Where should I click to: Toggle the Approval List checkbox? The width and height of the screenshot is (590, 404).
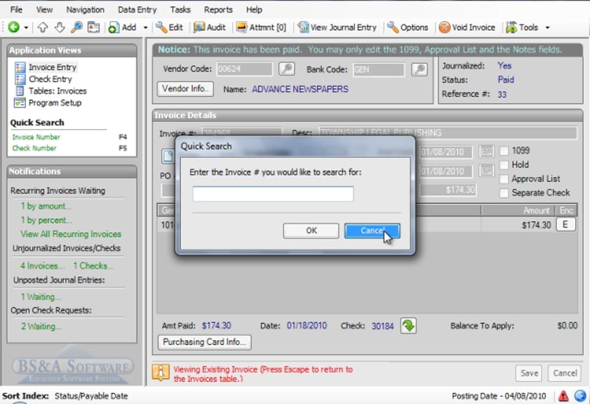coord(504,179)
